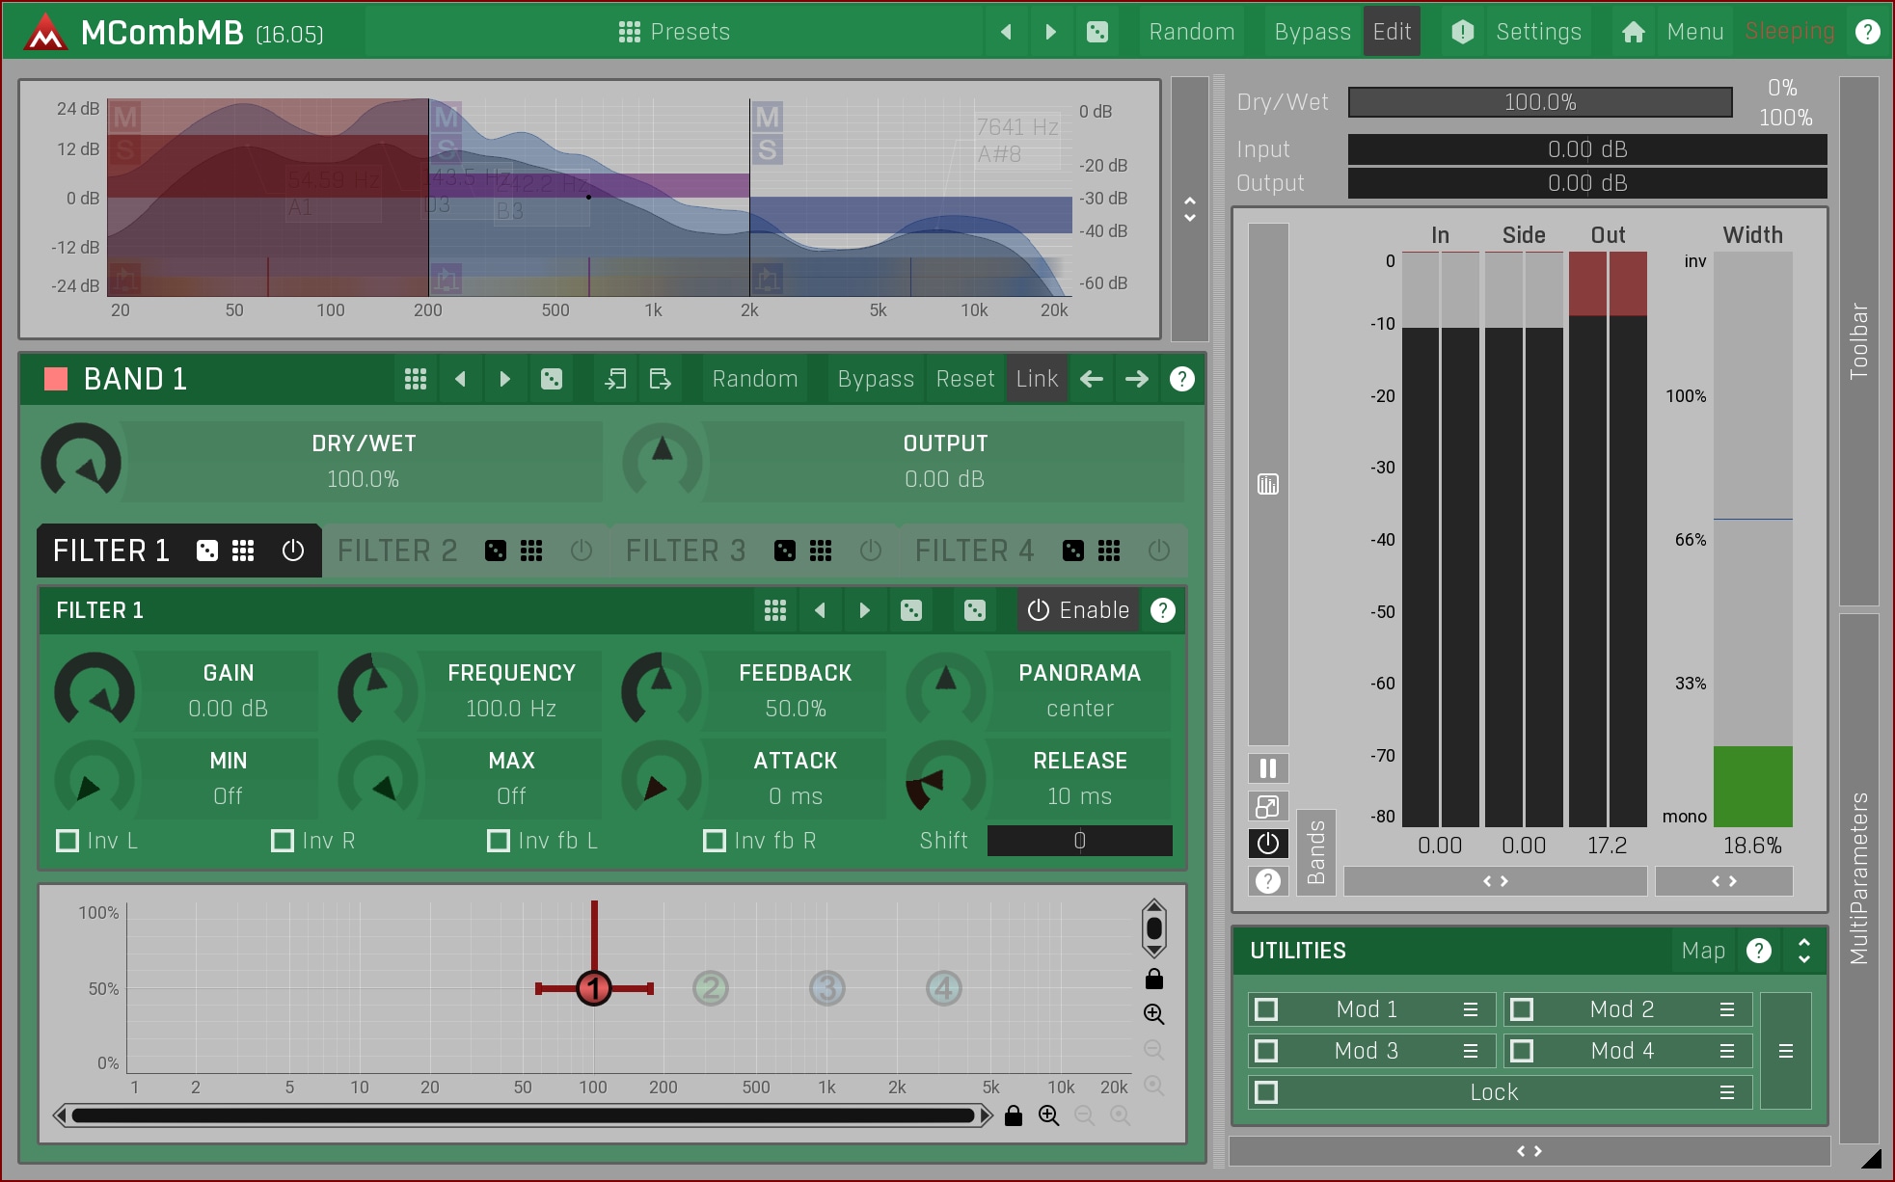Open the Bands side tab in meters
The image size is (1895, 1182).
[1315, 852]
